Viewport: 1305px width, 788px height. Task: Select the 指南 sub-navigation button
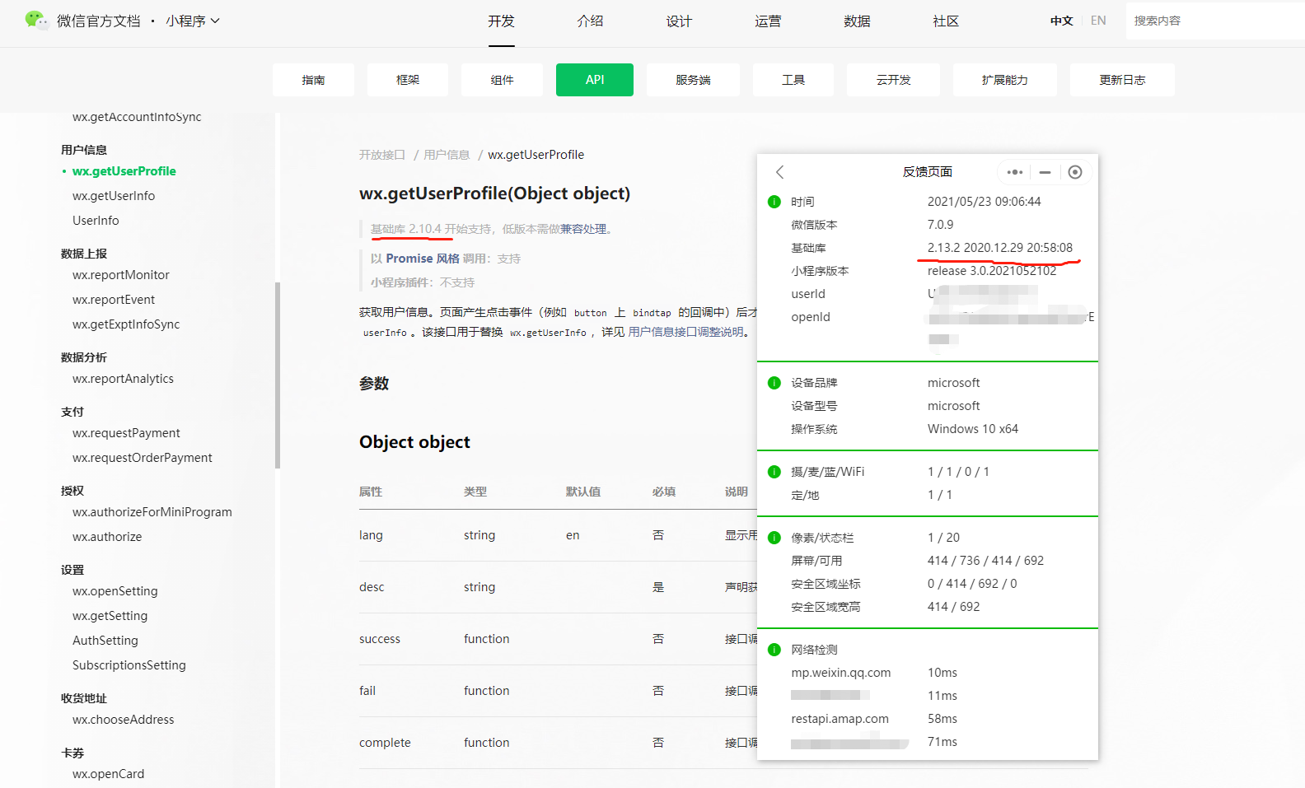point(313,80)
